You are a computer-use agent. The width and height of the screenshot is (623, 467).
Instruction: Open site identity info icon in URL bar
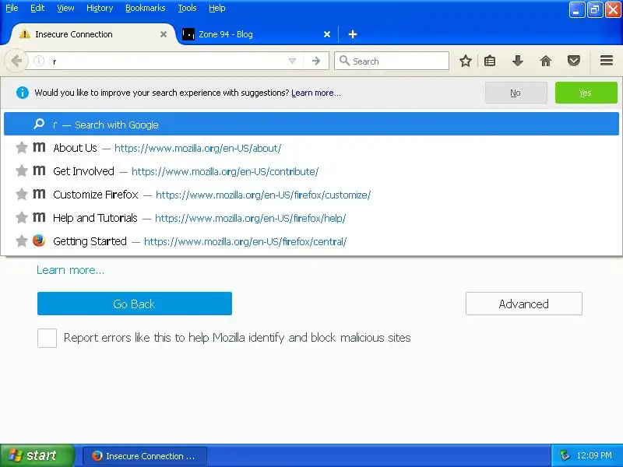pyautogui.click(x=38, y=61)
